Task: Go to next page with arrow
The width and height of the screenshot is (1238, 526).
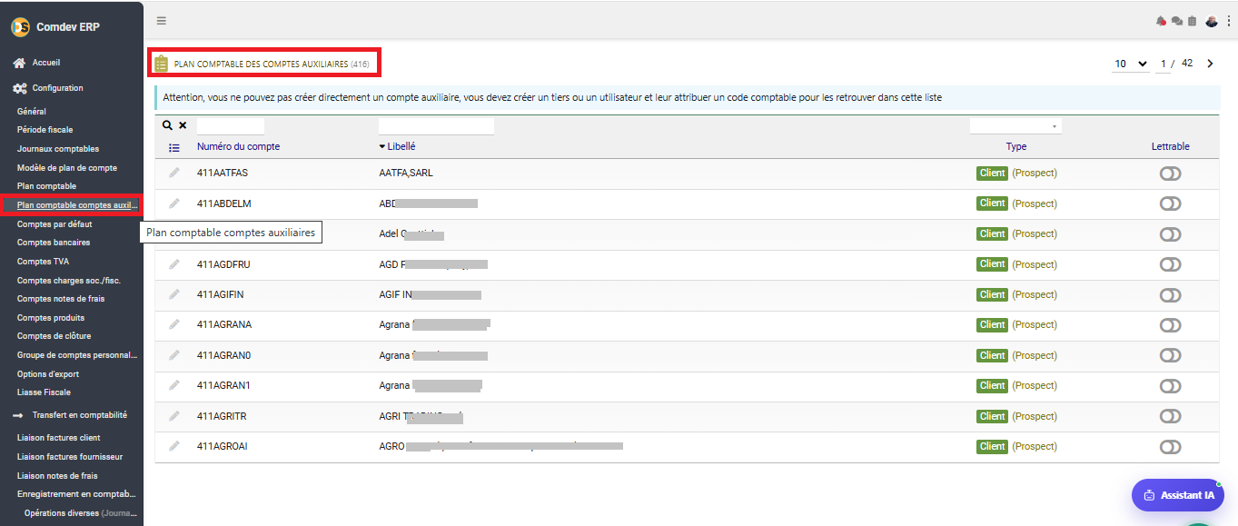Action: coord(1210,64)
